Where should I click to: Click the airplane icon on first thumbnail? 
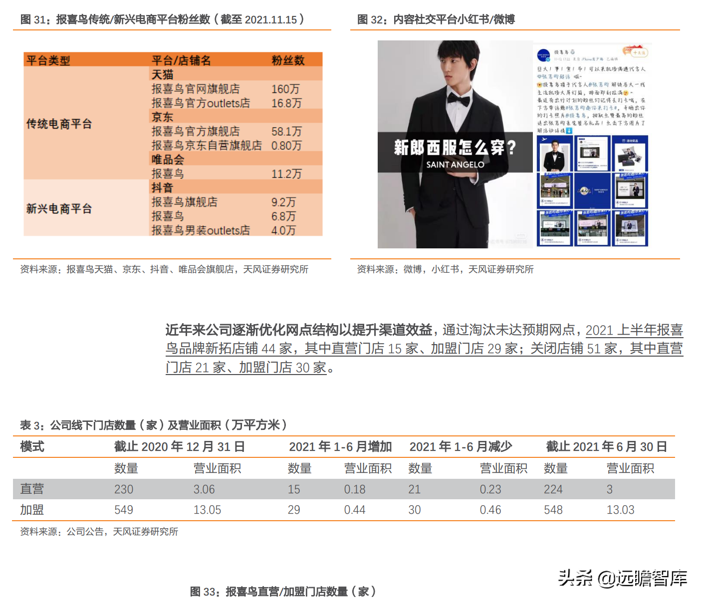tap(544, 140)
